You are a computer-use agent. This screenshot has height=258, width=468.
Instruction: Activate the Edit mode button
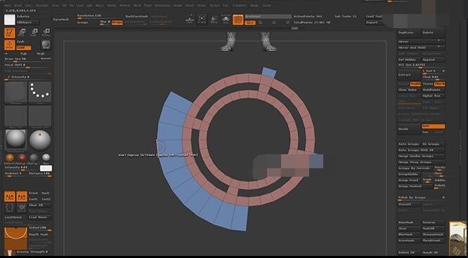(10, 33)
